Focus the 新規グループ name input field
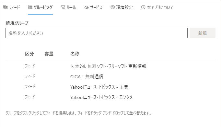This screenshot has width=221, height=127. click(97, 33)
